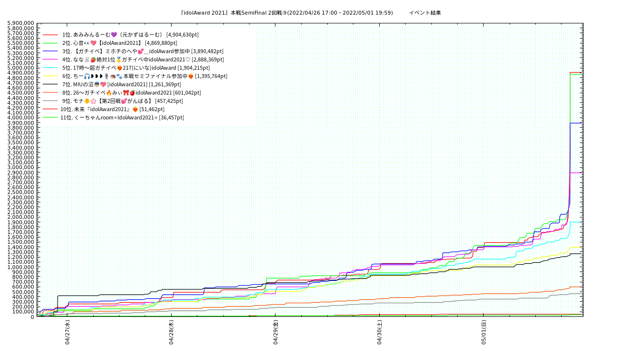This screenshot has height=351, width=624.
Task: Click x-axis date label 04/29(金)
Action: coord(275,332)
